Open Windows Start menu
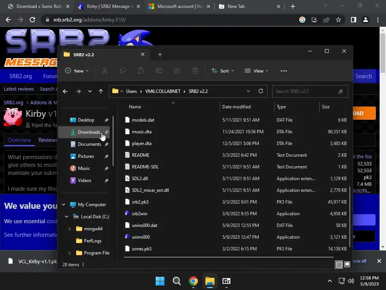This screenshot has height=290, width=386. [160, 281]
